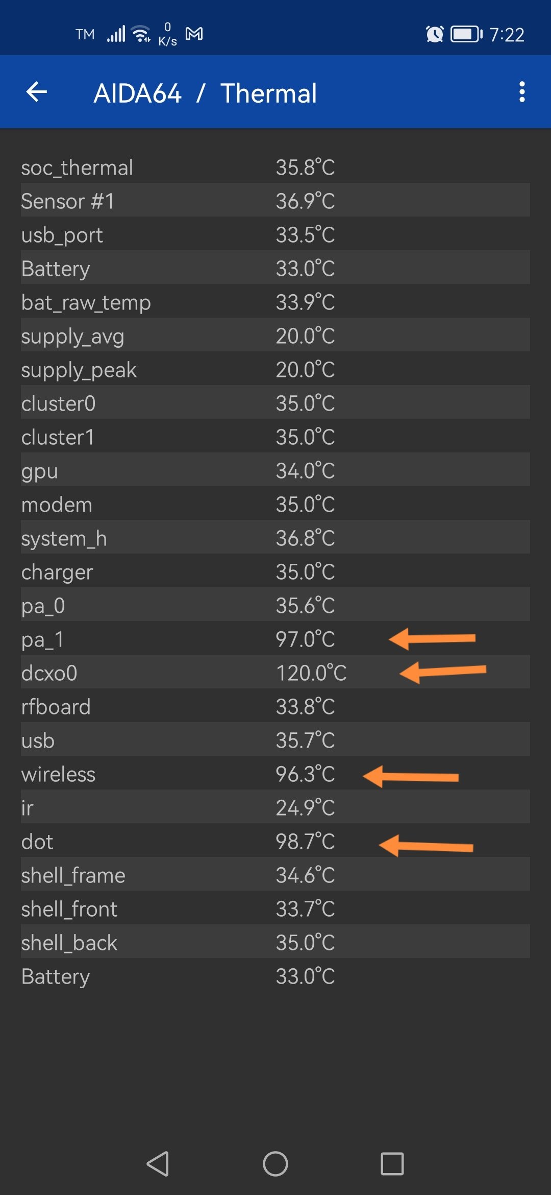The height and width of the screenshot is (1195, 551).
Task: Tap the pa_1 97.0°C reading
Action: (x=275, y=639)
